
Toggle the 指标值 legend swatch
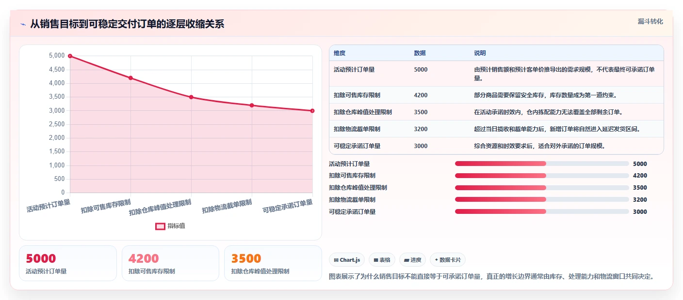[160, 226]
